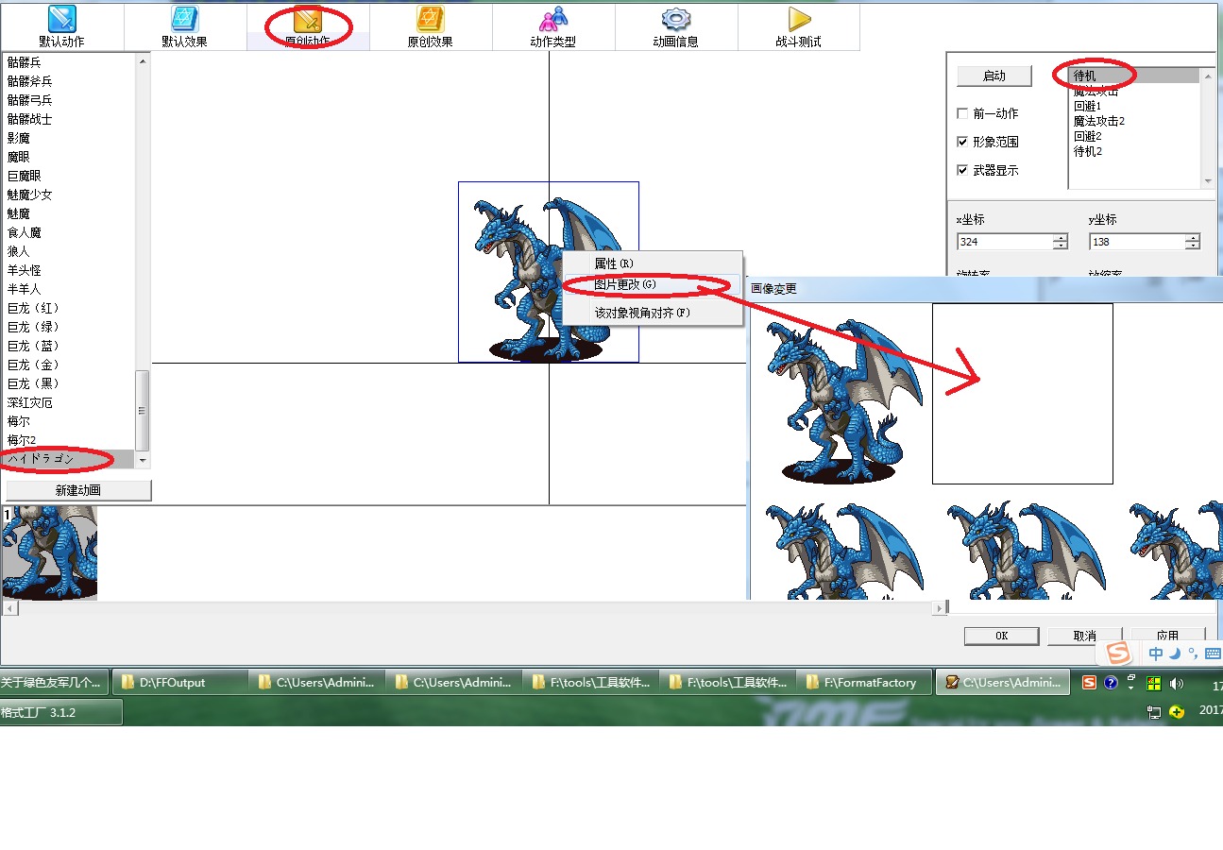
Task: Confirm the 画像变更 dialog with OK
Action: tap(1002, 636)
